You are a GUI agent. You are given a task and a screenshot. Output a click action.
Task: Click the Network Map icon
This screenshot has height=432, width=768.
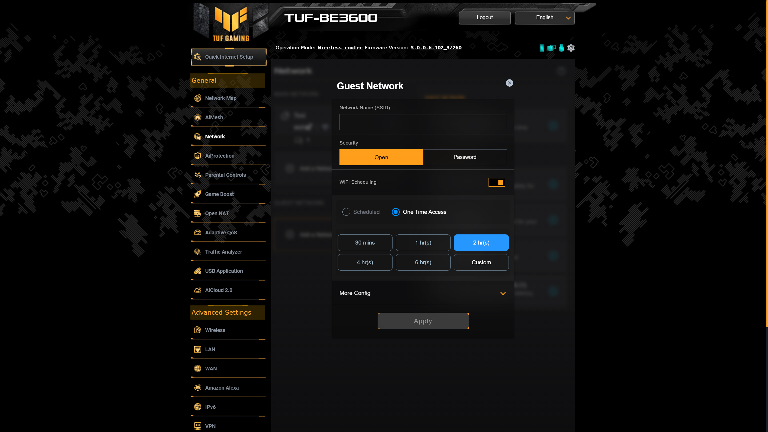pos(198,98)
